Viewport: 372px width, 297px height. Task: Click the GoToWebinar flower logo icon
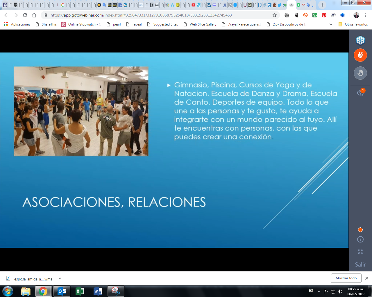(x=360, y=40)
